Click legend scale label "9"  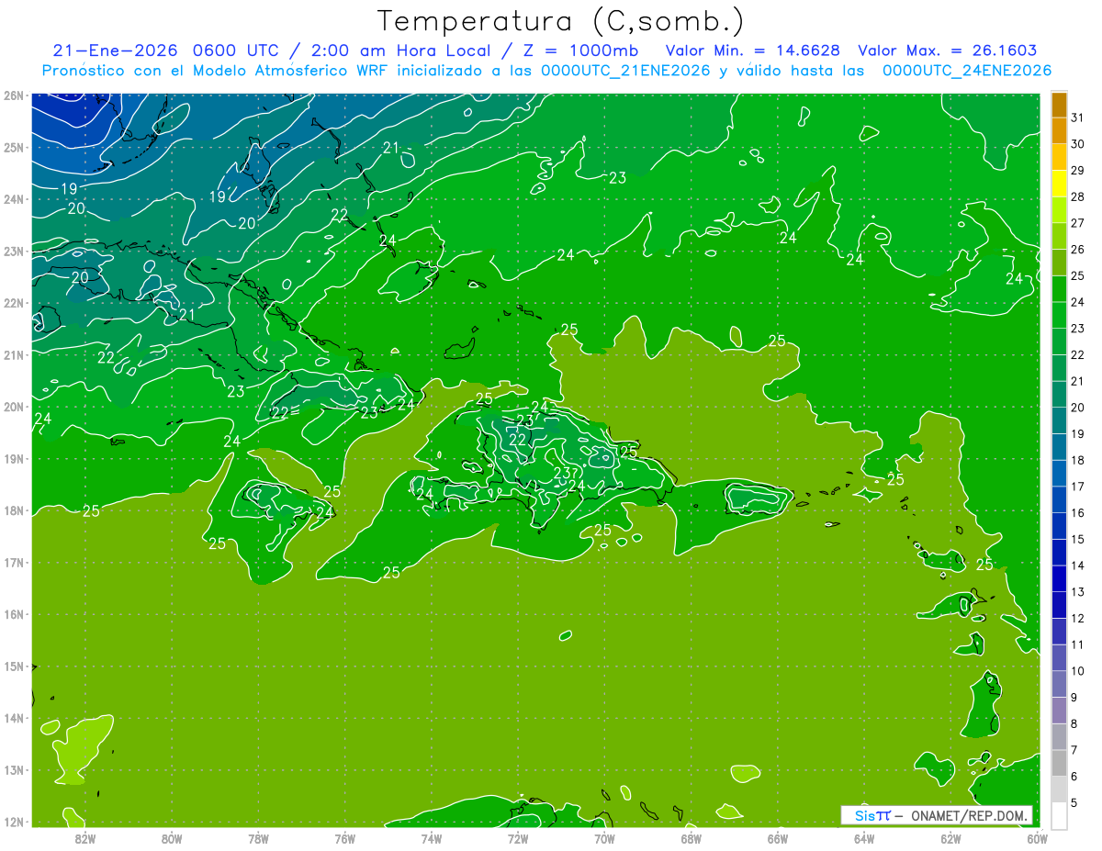pos(1074,698)
